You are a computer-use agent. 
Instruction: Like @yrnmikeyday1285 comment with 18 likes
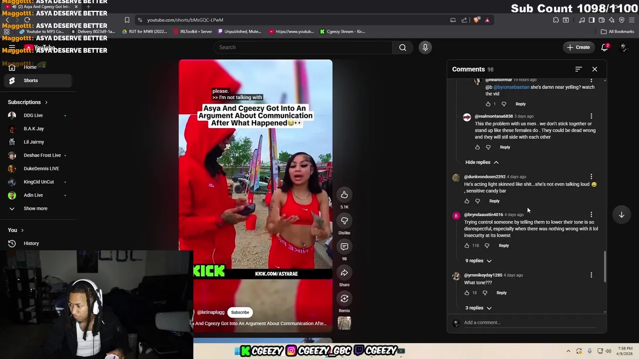click(467, 293)
